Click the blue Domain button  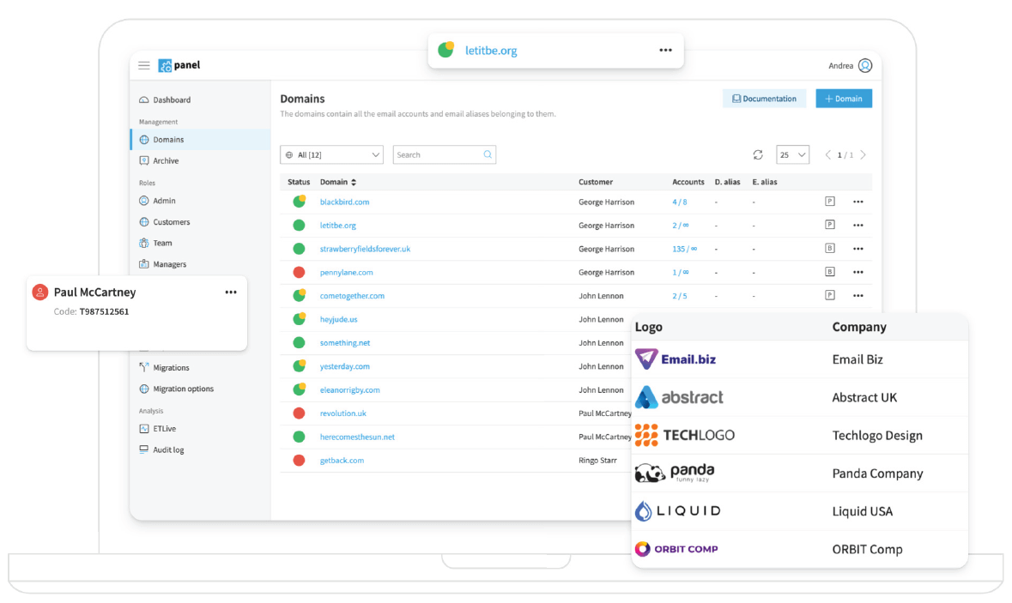[843, 98]
